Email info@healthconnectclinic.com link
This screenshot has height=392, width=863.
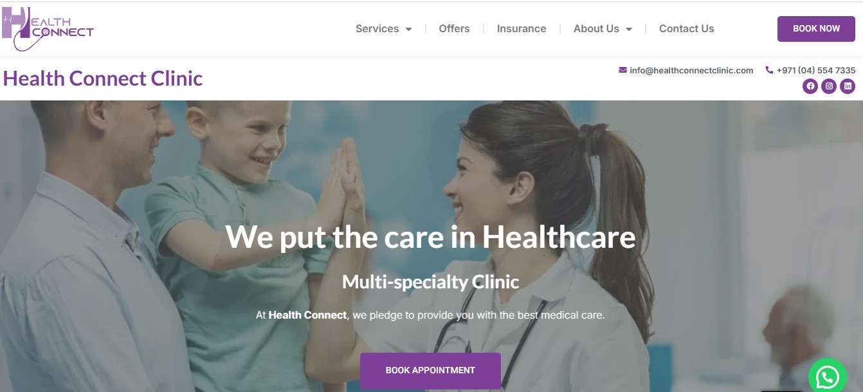[x=691, y=70]
